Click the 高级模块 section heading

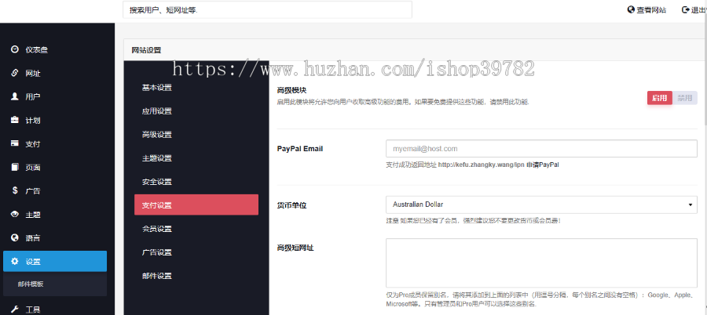point(291,90)
